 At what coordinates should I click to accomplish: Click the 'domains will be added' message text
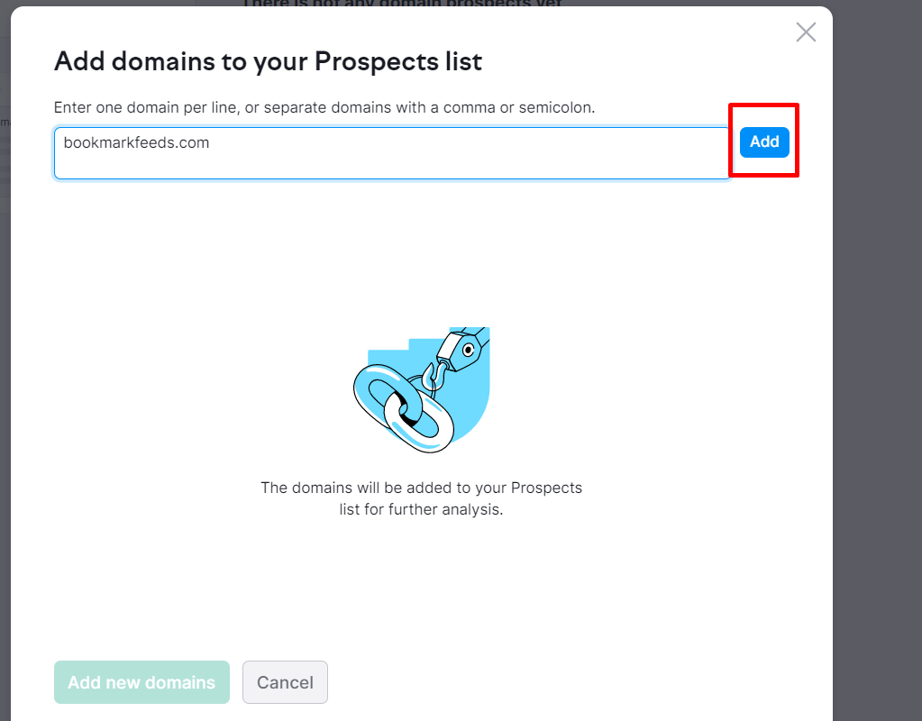pyautogui.click(x=422, y=488)
